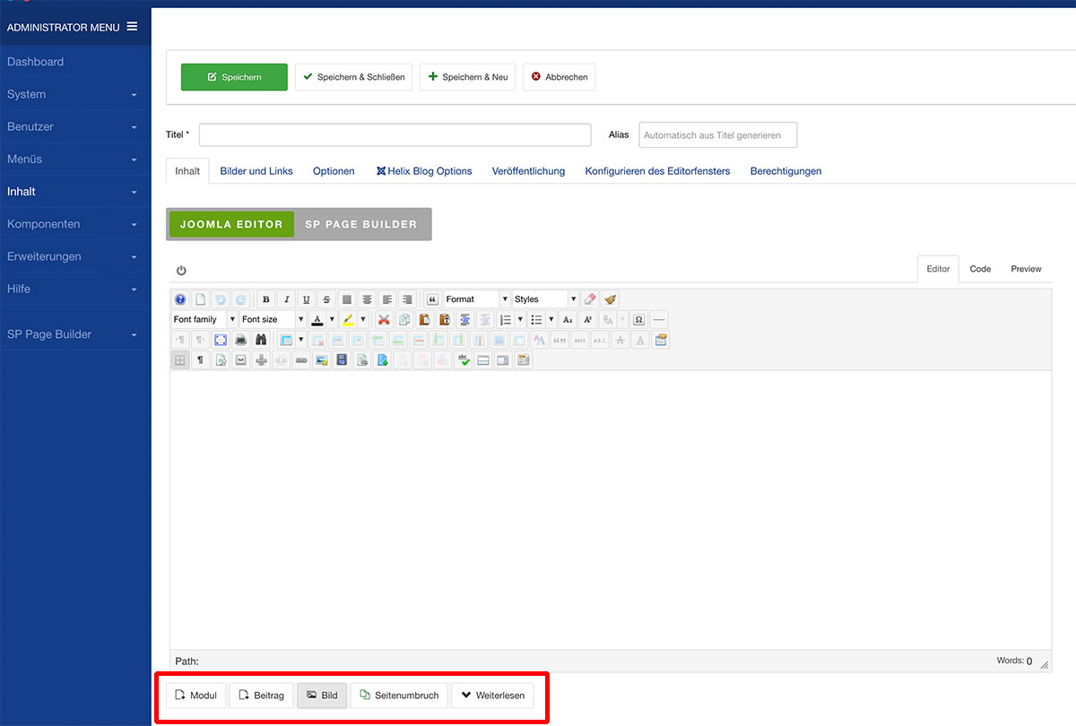Apply Strikethrough formatting
This screenshot has height=726, width=1076.
pyautogui.click(x=326, y=299)
